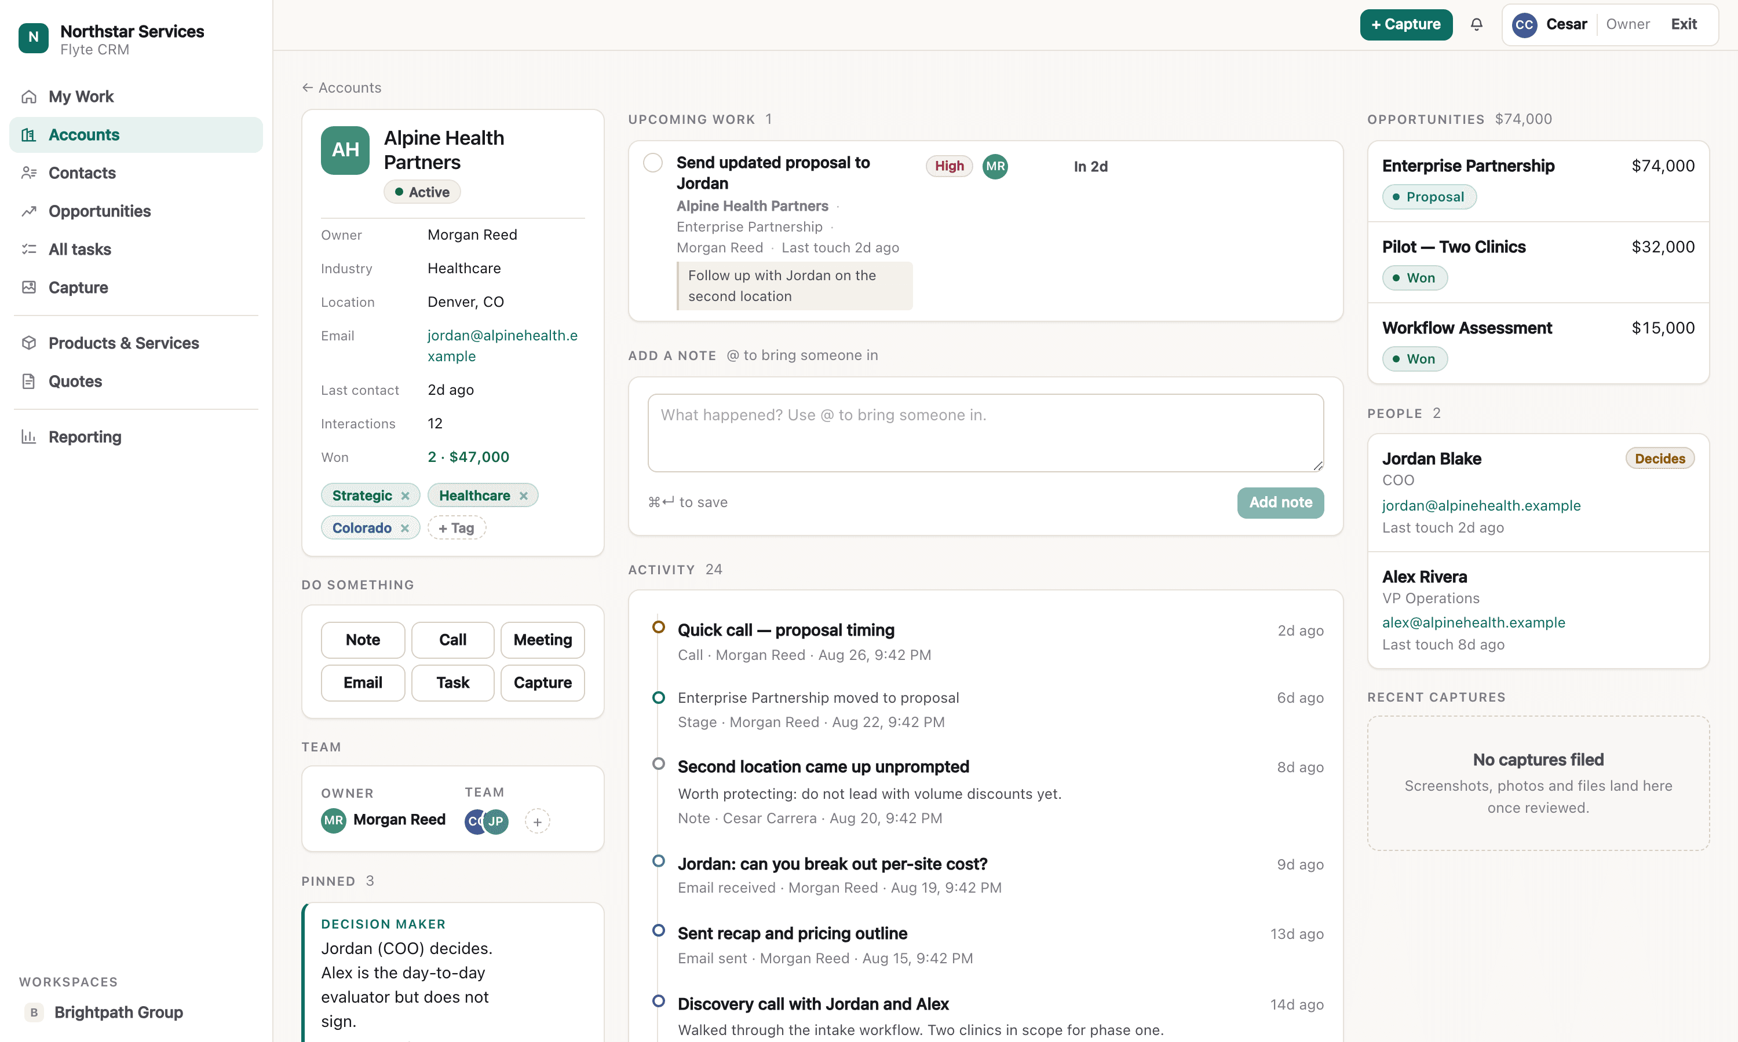Open Contacts in sidebar
Screen dimensions: 1738x1042
(x=136, y=173)
